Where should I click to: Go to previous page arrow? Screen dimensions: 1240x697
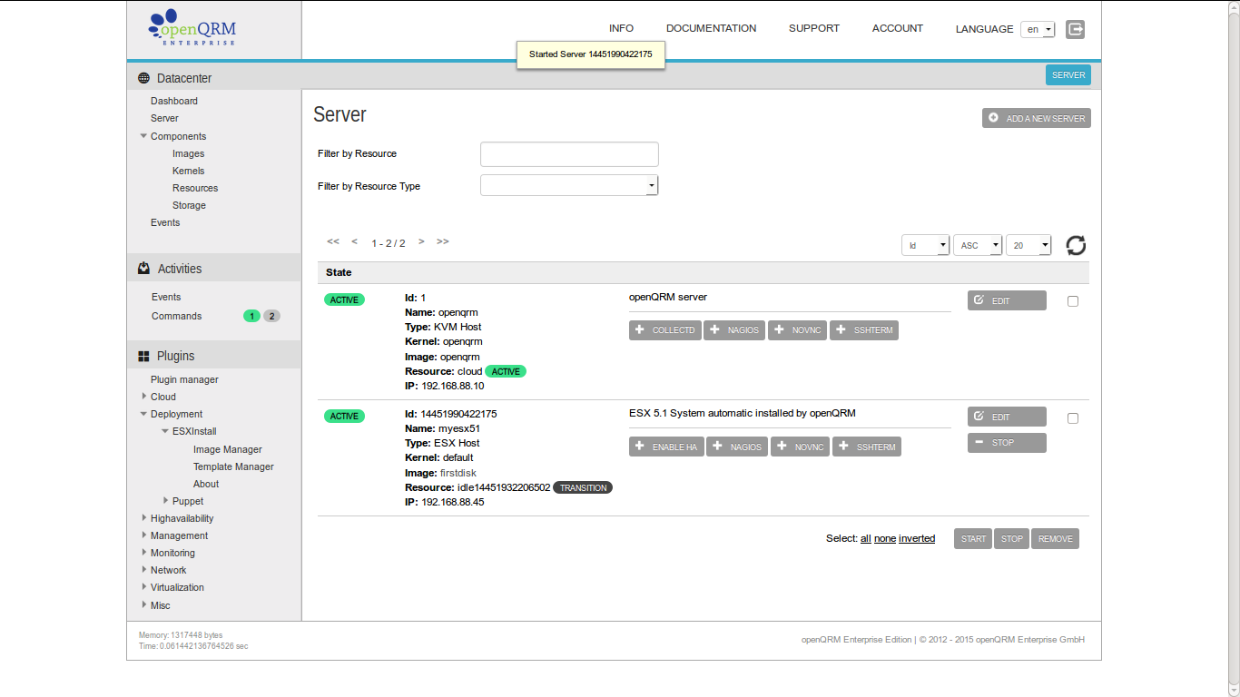[x=355, y=241]
